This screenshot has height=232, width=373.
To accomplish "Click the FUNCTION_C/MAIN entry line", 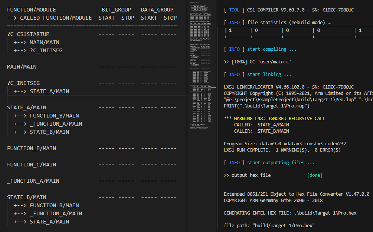I will [32, 165].
